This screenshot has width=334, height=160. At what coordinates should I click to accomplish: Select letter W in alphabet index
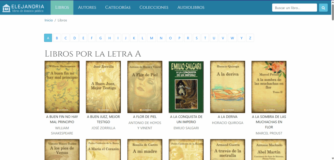click(232, 38)
